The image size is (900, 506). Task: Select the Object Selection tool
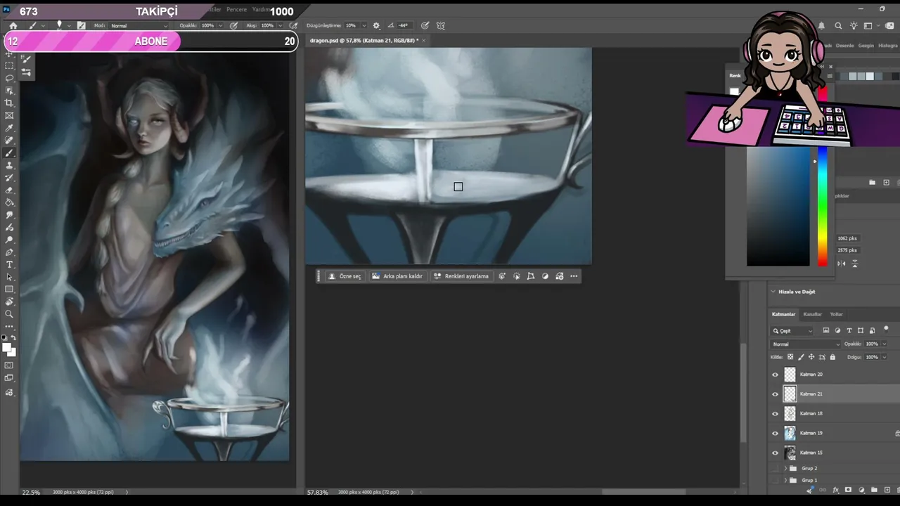pyautogui.click(x=9, y=91)
